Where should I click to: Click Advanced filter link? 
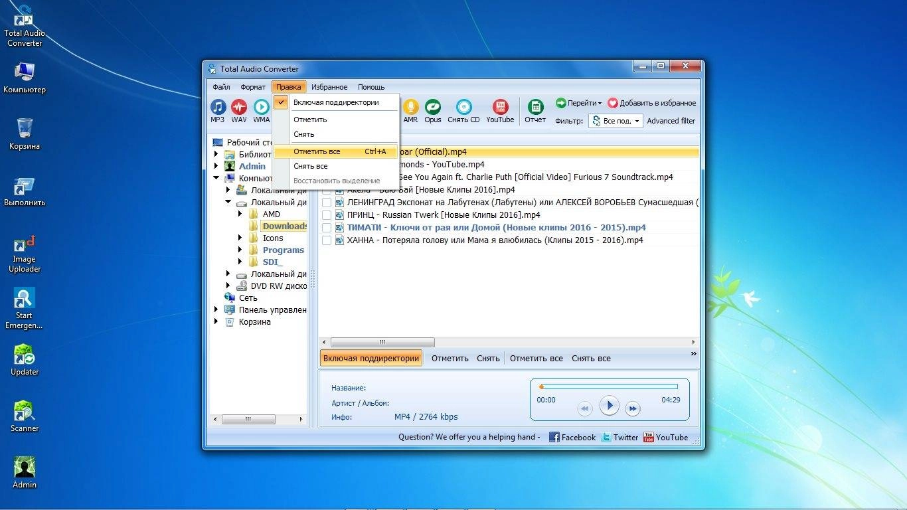671,121
